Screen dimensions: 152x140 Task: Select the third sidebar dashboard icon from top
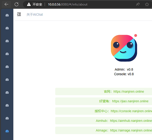click(x=7, y=41)
